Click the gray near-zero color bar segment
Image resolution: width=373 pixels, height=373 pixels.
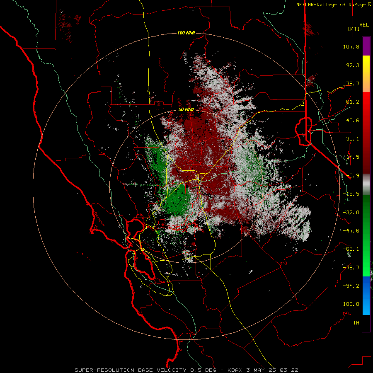[366, 184]
